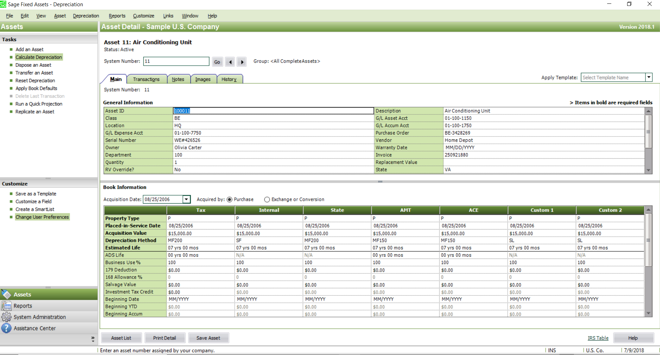Screen dimensions: 660x355
Task: Click the Print Detail button
Action: click(164, 338)
